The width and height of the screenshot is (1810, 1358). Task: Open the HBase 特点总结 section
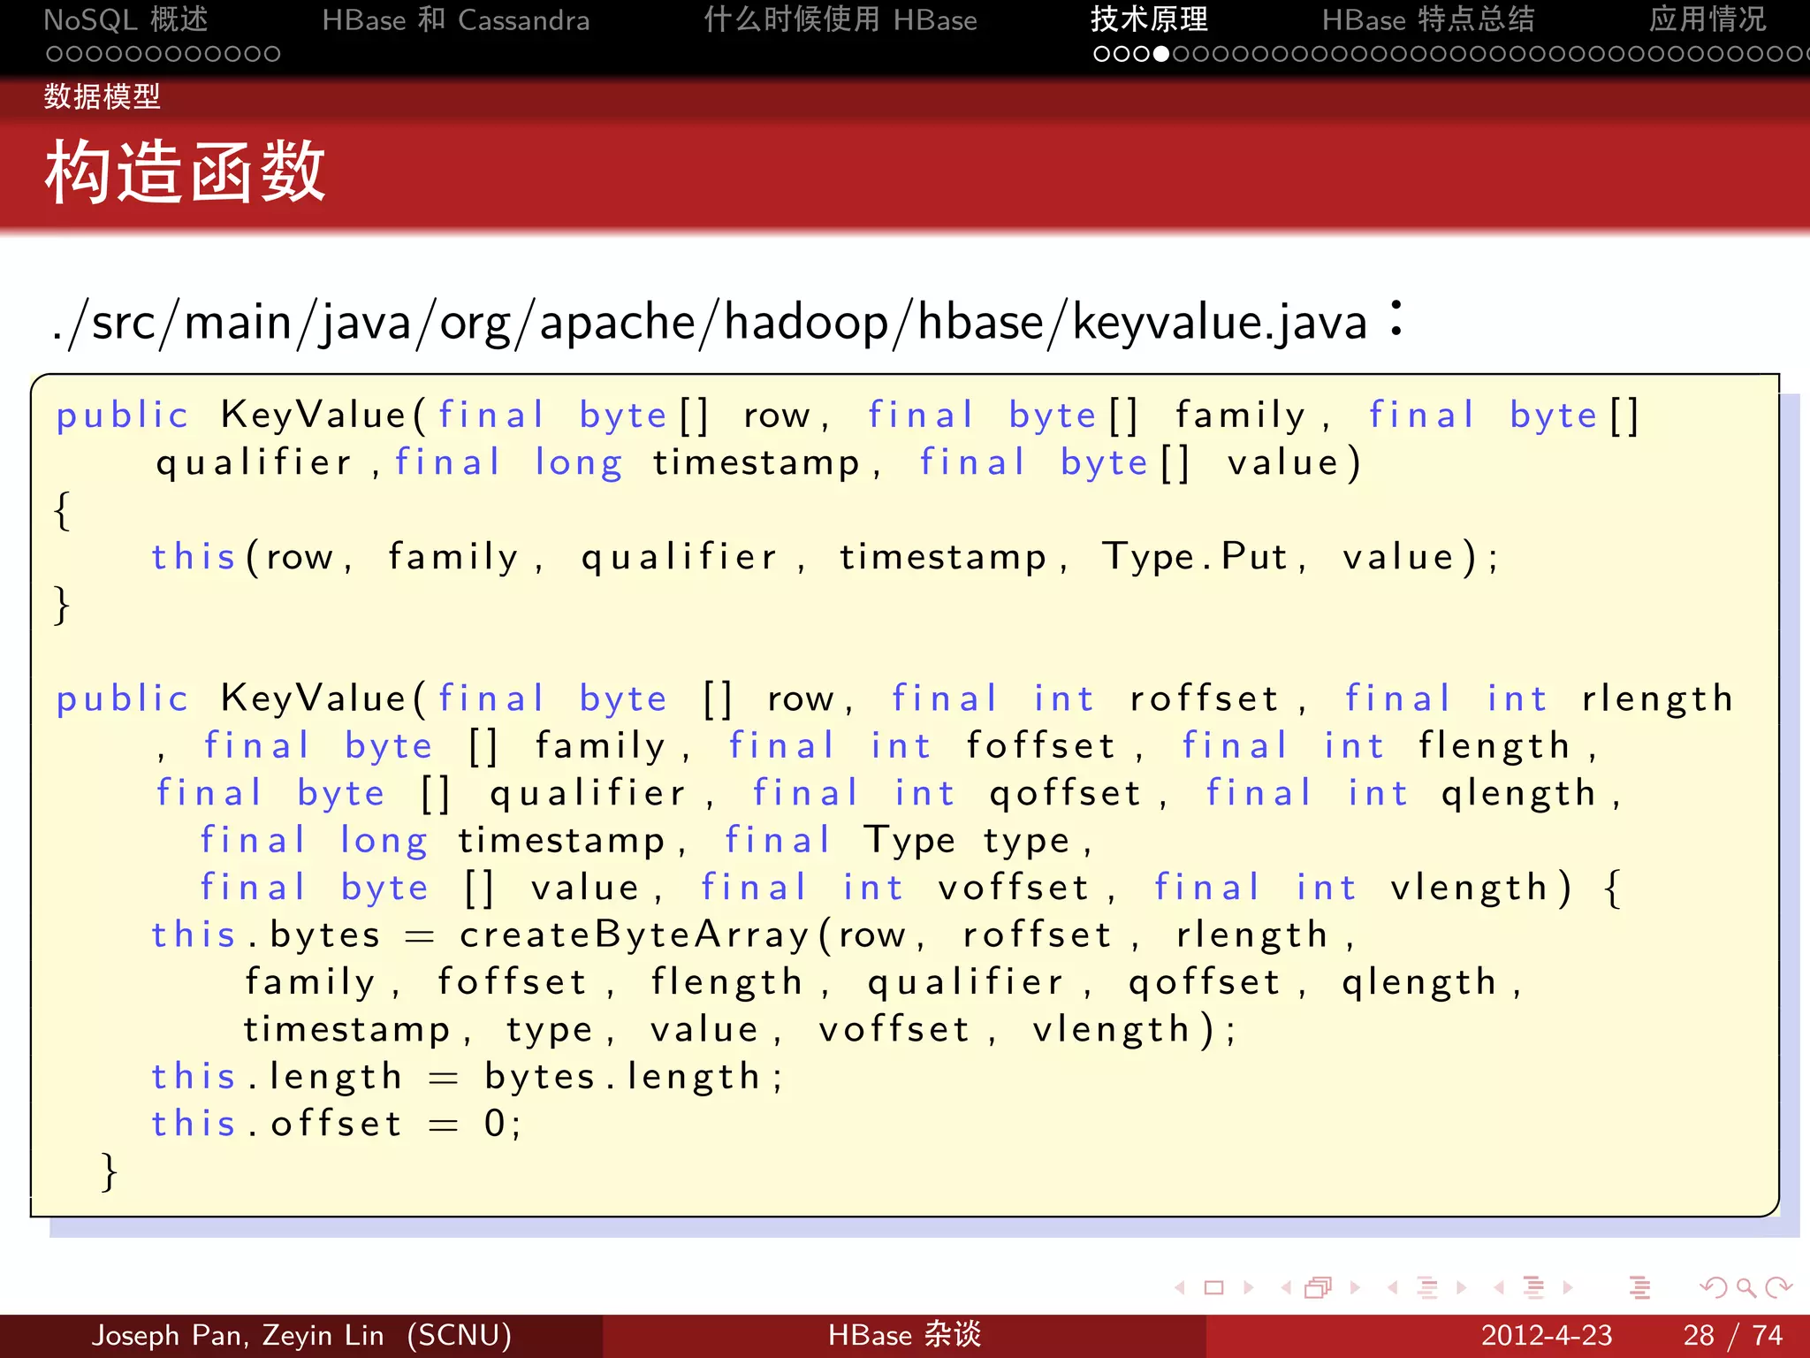coord(1428,19)
